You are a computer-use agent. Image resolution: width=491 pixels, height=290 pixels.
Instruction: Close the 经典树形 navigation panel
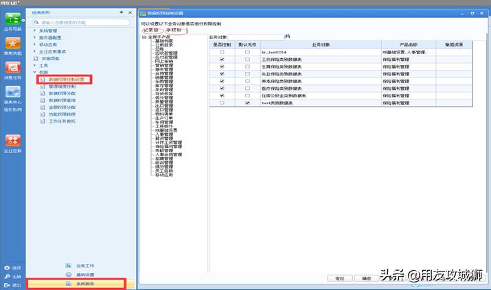click(x=130, y=12)
